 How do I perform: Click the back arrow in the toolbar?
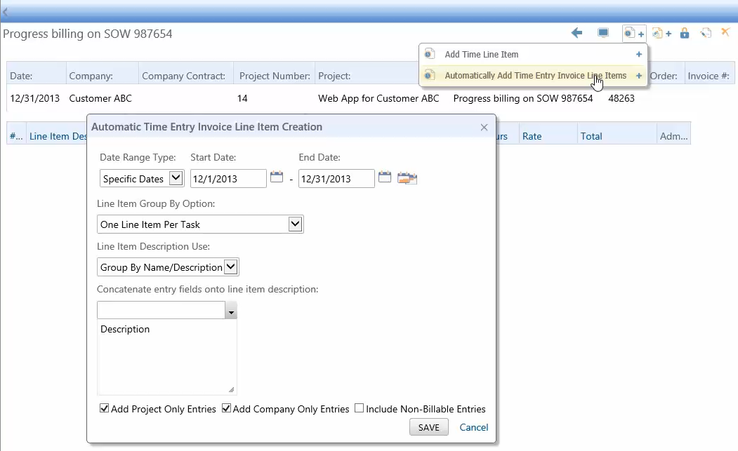click(576, 33)
